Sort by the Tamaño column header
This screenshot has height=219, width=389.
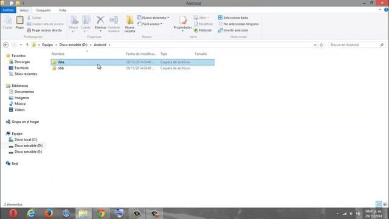click(x=201, y=54)
